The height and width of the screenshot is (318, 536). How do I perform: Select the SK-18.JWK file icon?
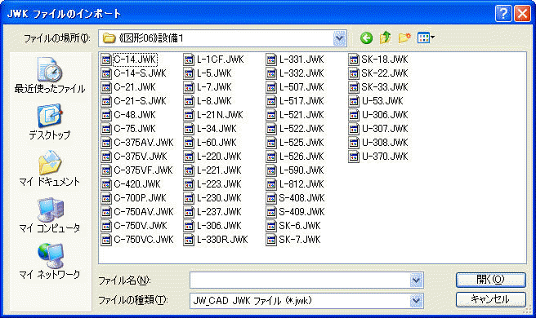pos(354,60)
